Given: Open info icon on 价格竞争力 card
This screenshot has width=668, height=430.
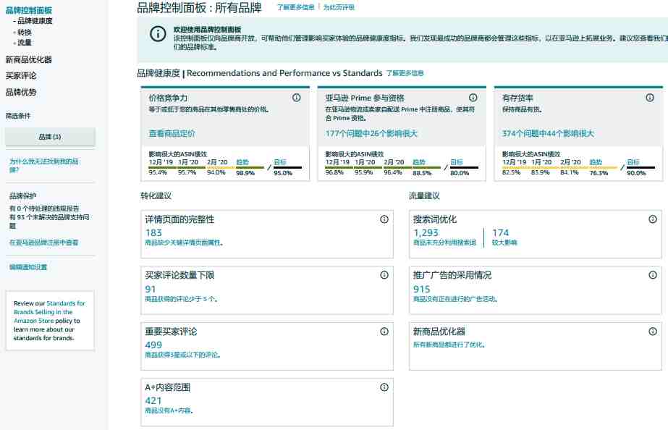Looking at the screenshot, I should (x=297, y=98).
